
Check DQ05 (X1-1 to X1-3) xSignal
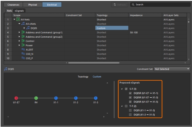click(x=130, y=110)
